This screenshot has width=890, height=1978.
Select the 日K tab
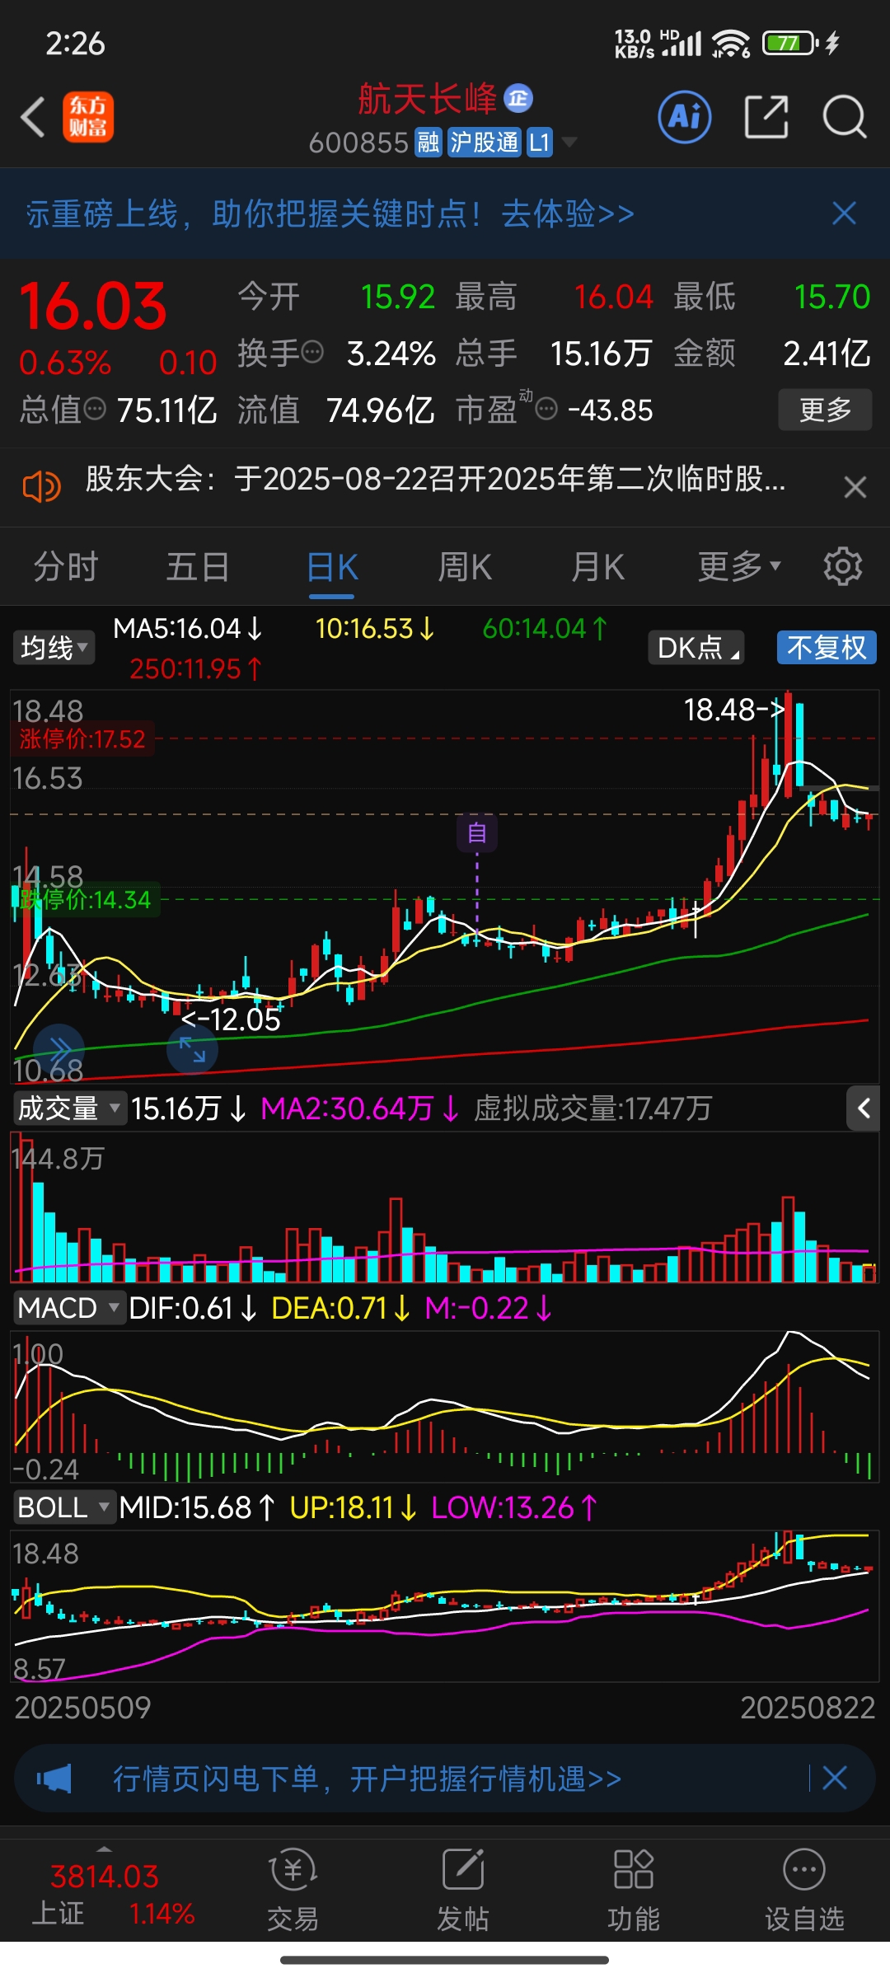point(332,569)
